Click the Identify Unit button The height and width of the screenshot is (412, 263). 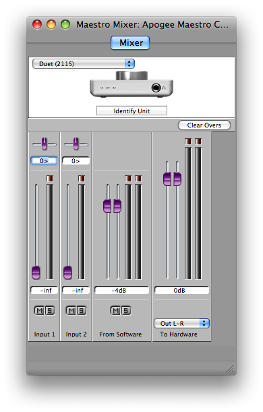pos(131,111)
